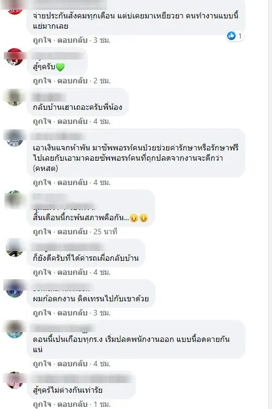The height and width of the screenshot is (409, 272).
Task: Open avatar beside ตอนนี้เป็นเกือบทุกร.ง comment
Action: pos(15,329)
